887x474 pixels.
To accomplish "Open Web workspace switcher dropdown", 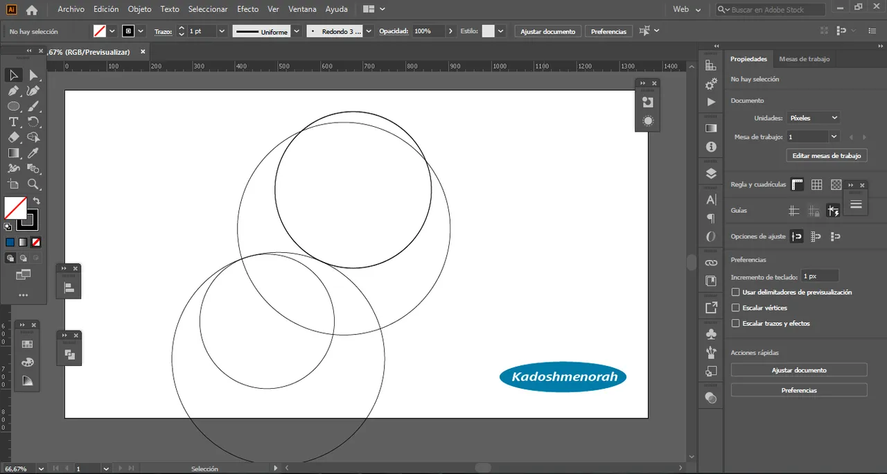I will pos(687,10).
